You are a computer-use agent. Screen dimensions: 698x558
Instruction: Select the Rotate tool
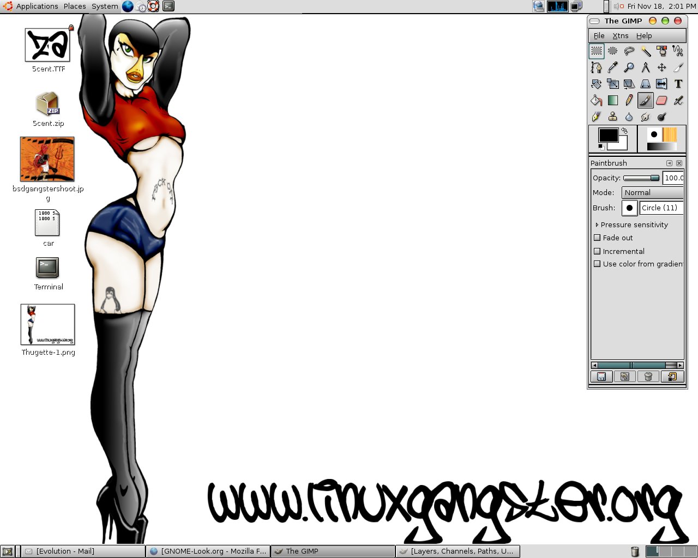597,84
